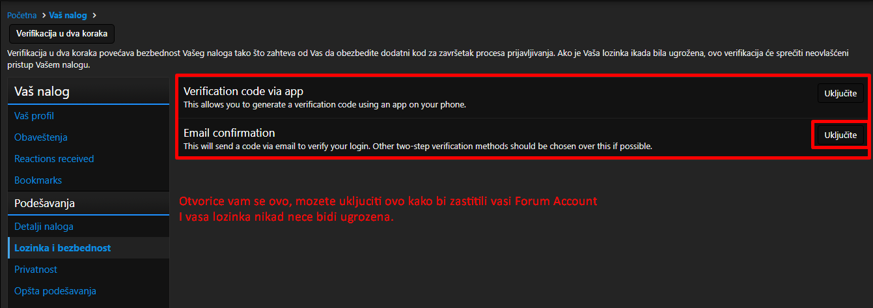Enable Verification code via app with Uključite

pyautogui.click(x=840, y=94)
